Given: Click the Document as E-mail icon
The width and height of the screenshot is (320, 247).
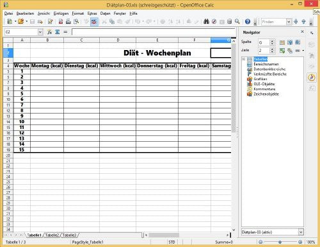Looking at the screenshot, I should click(40, 22).
